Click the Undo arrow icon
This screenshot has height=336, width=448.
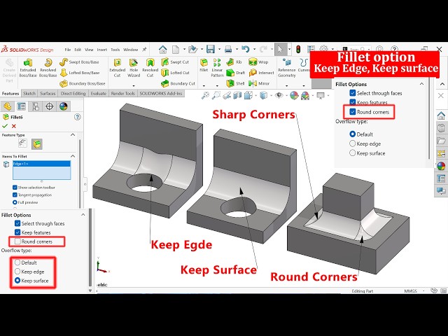coord(246,50)
